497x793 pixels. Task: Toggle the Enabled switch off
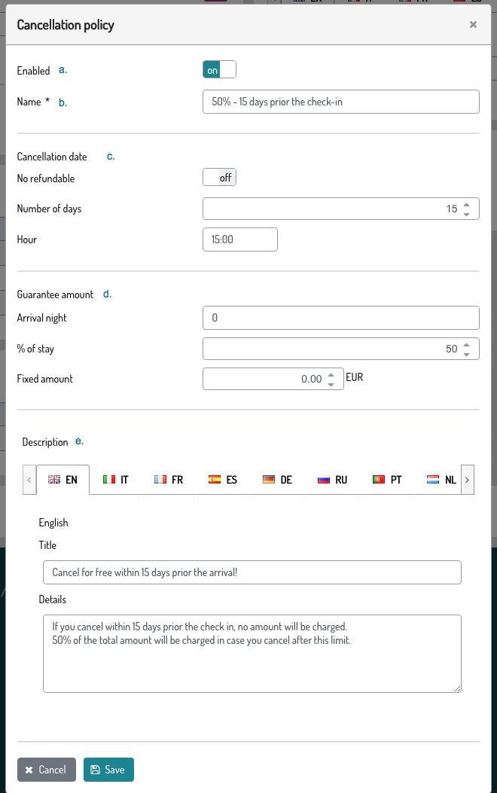click(x=219, y=70)
